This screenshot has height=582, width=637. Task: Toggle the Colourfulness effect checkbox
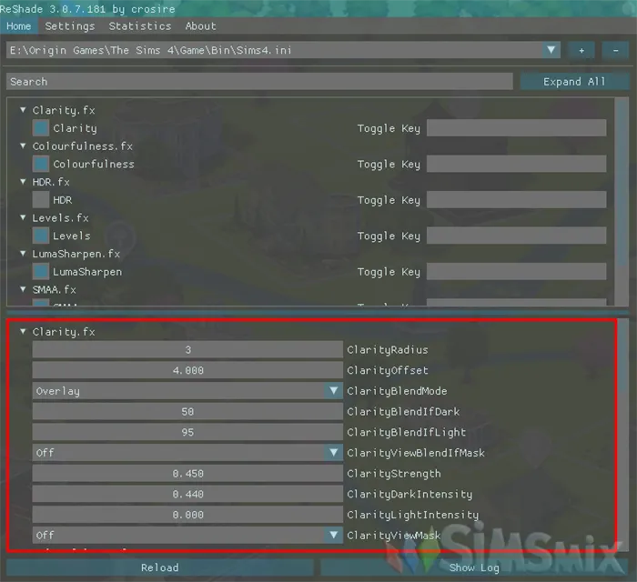41,164
